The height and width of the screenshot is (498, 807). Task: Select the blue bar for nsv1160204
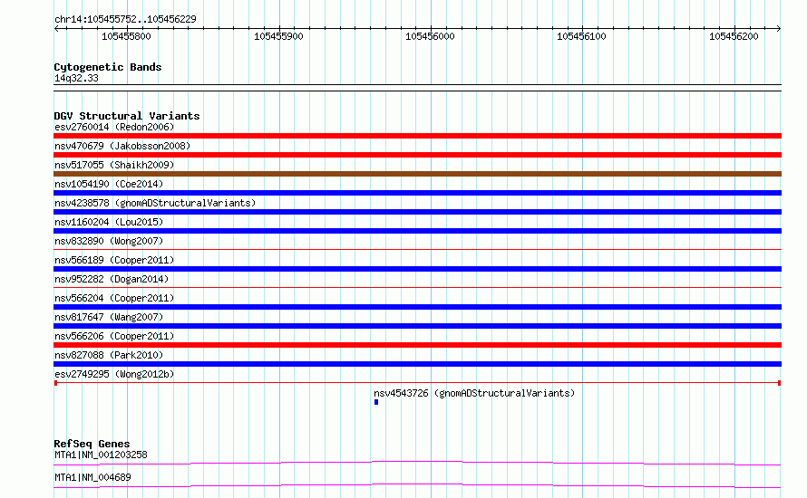click(417, 231)
